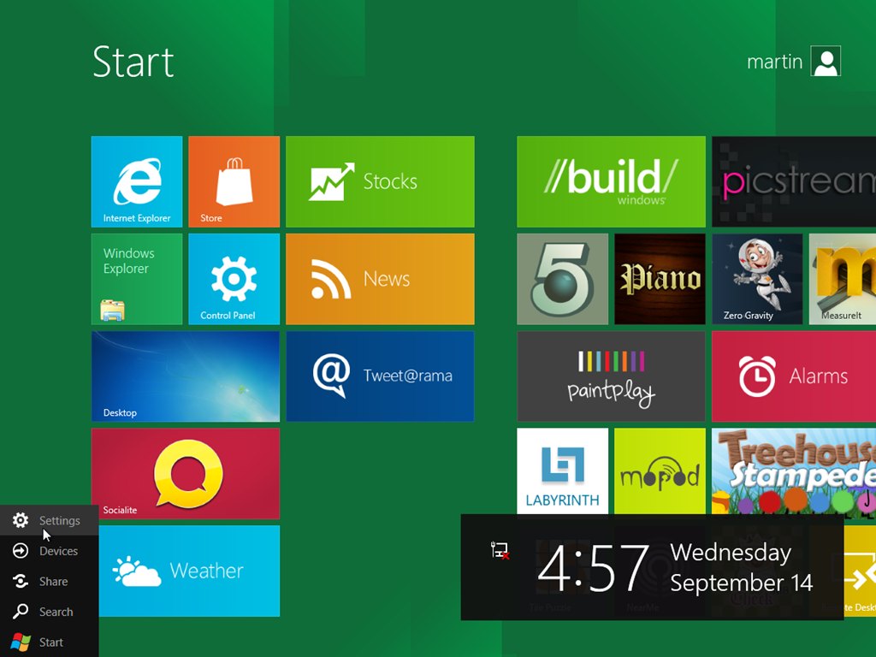This screenshot has width=876, height=657.
Task: Select Share in the charms menu
Action: pos(49,581)
